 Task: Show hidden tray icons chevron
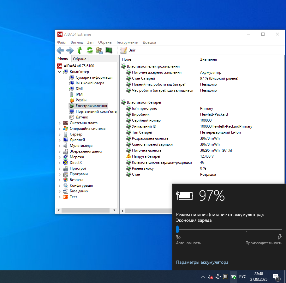[203, 277]
